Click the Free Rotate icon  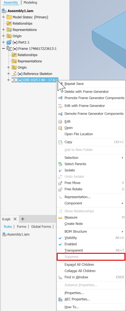coord(60,189)
